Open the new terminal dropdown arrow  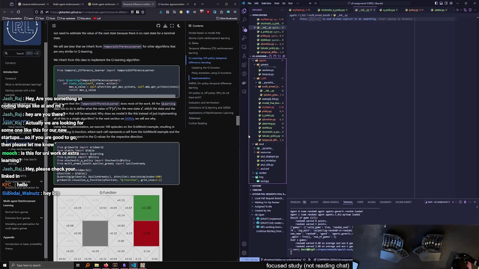[x=456, y=202]
